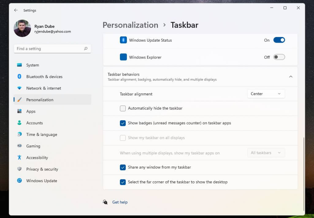
Task: Open Privacy & security settings
Action: tap(42, 169)
